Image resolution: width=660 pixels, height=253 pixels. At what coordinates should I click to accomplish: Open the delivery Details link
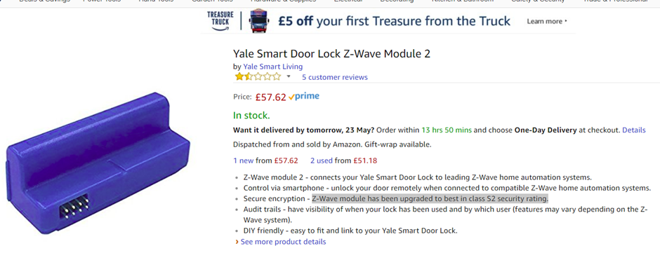(x=633, y=130)
